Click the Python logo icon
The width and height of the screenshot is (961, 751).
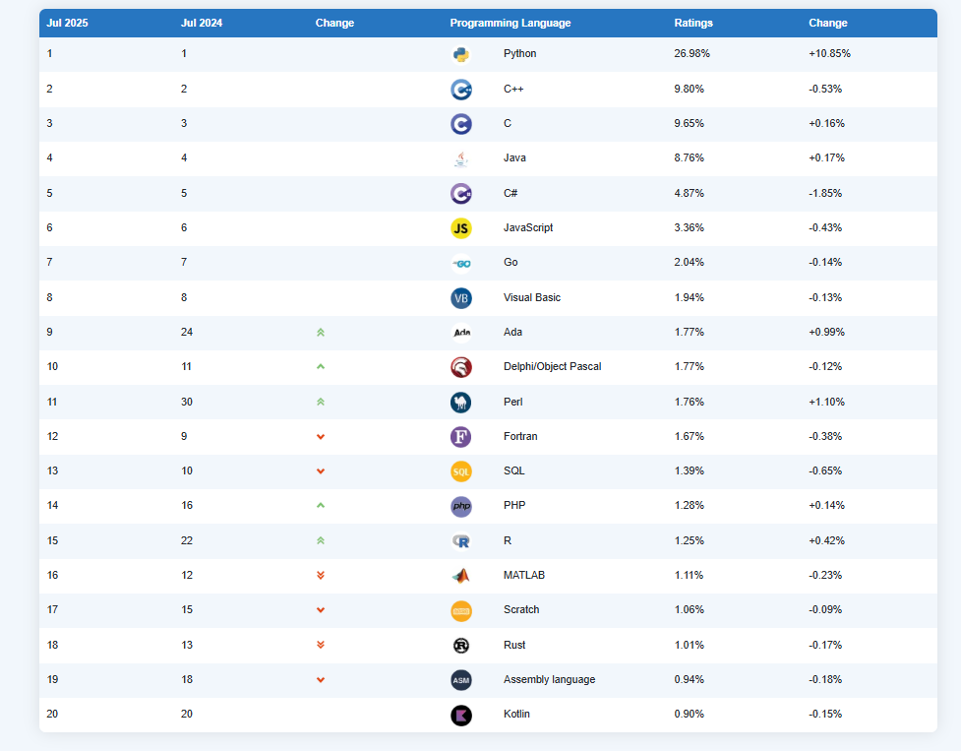(460, 54)
